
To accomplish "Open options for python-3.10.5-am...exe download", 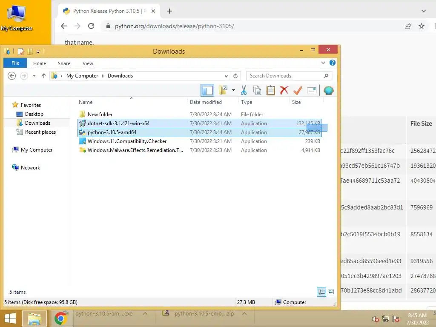I will tap(145, 314).
